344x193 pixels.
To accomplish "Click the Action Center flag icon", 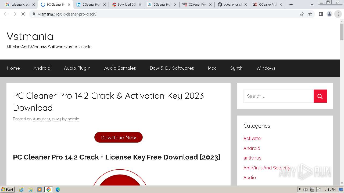I will (x=318, y=190).
